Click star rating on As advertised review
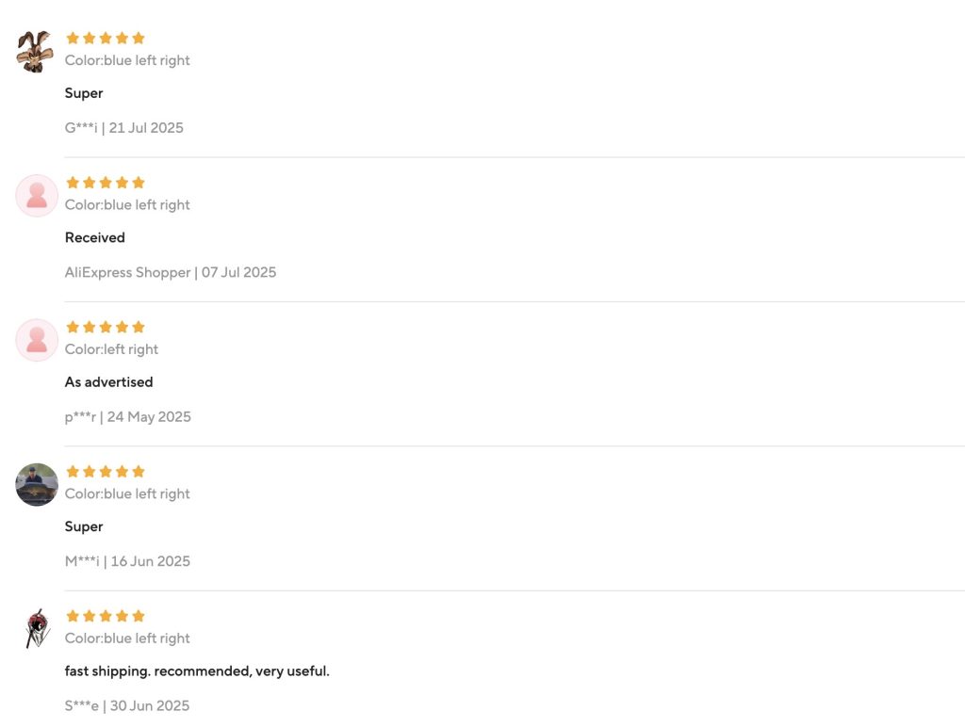 pyautogui.click(x=105, y=327)
